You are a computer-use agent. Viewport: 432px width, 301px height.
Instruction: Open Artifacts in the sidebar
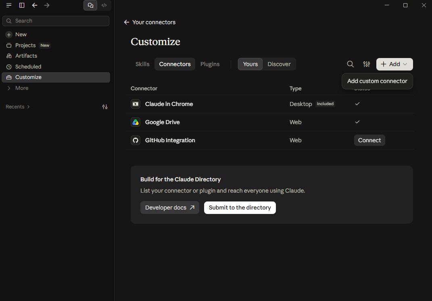[56, 56]
